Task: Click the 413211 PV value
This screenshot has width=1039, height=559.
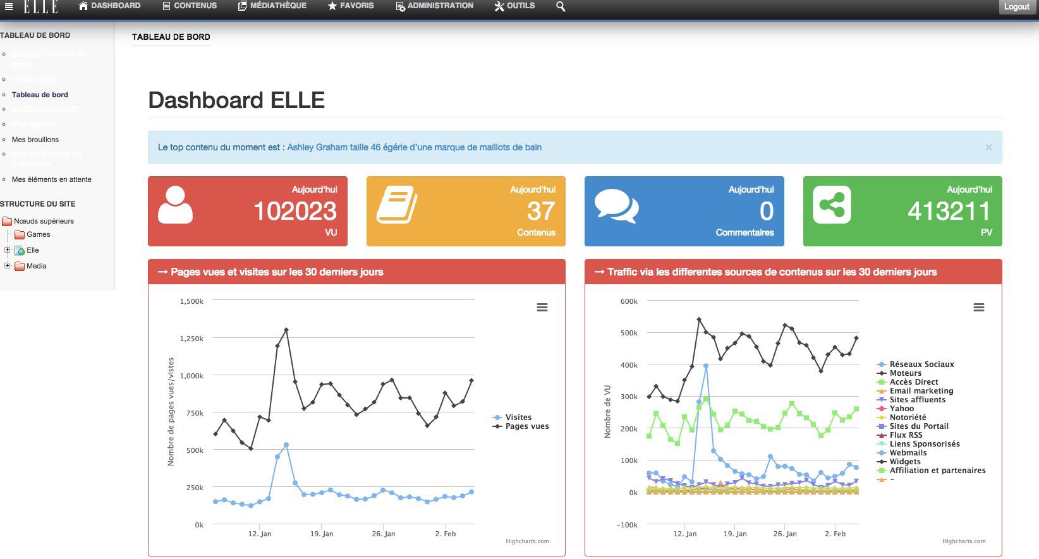Action: [x=950, y=211]
